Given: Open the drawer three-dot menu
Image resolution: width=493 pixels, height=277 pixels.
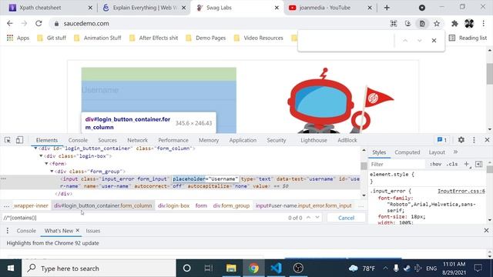Looking at the screenshot, I should pyautogui.click(x=8, y=231).
